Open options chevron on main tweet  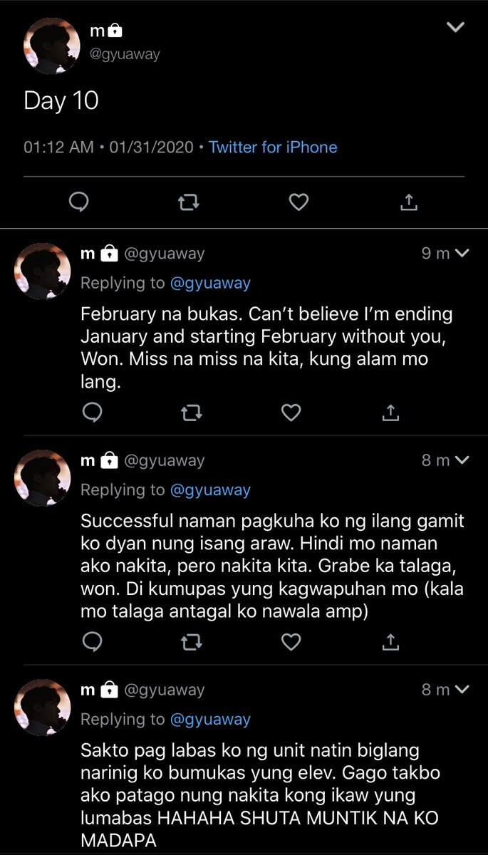[455, 27]
